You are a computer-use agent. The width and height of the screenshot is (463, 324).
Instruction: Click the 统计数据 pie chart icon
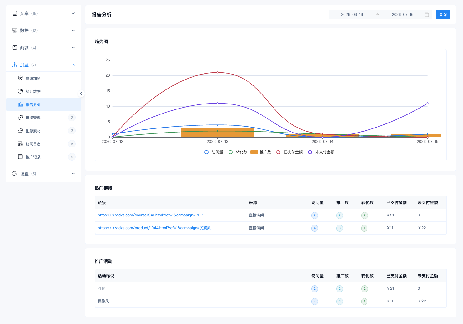point(20,91)
